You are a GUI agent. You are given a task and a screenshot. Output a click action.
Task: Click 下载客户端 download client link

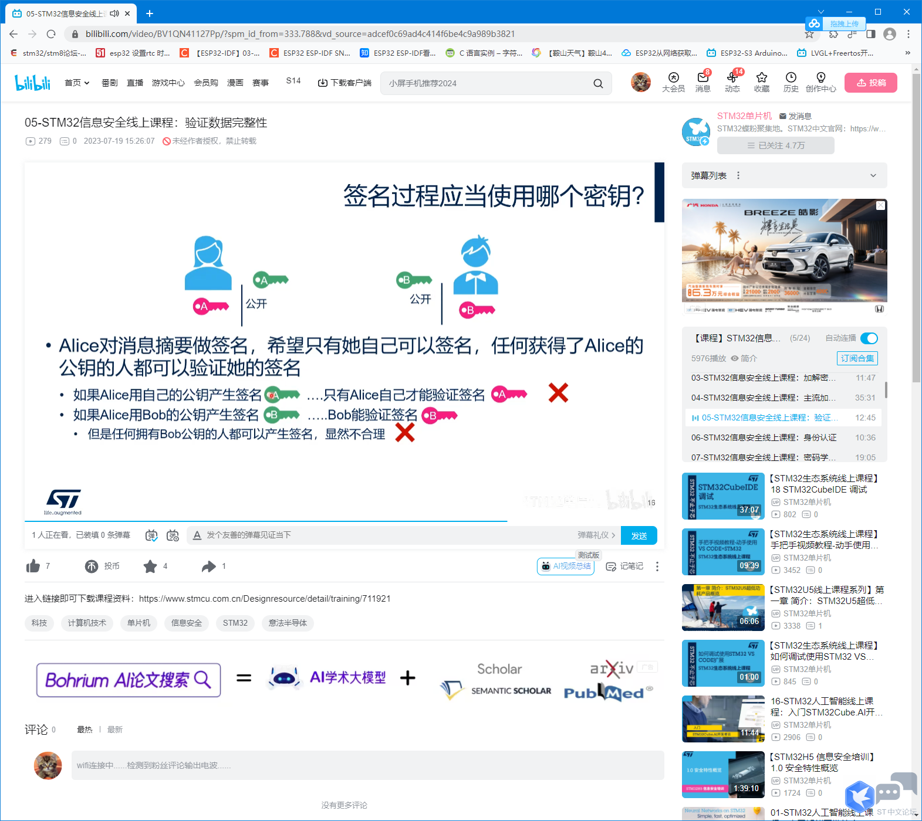[x=345, y=83]
